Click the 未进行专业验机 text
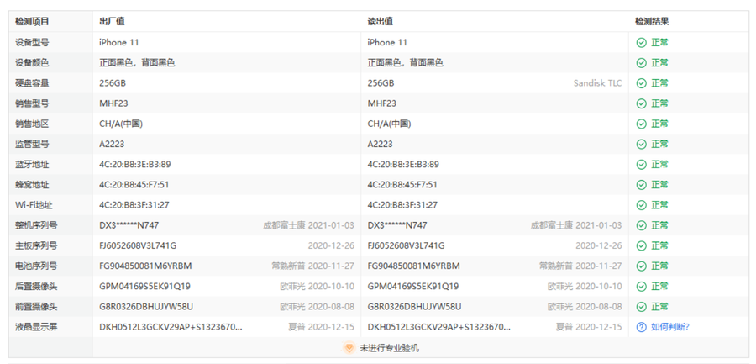 389,347
